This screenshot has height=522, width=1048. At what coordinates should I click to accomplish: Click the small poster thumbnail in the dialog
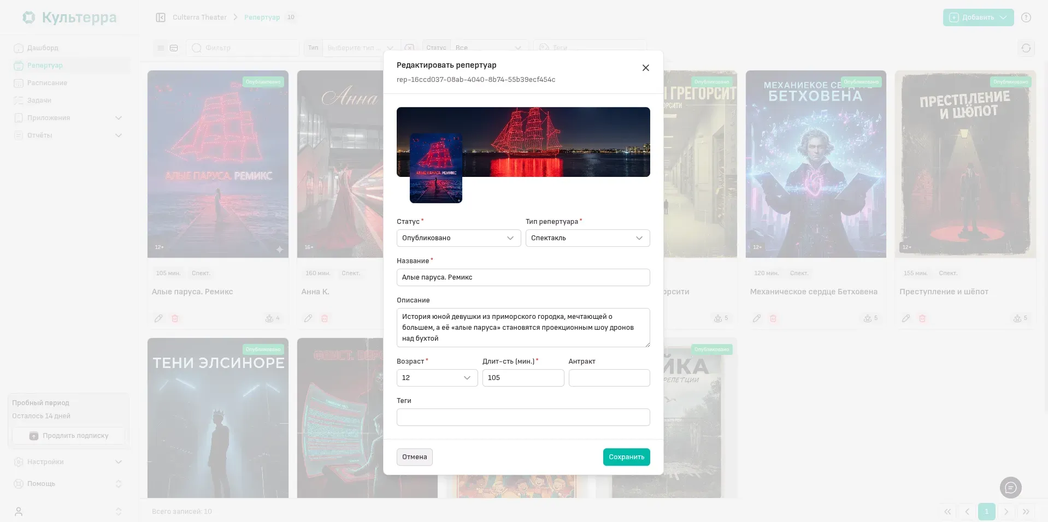coord(436,168)
